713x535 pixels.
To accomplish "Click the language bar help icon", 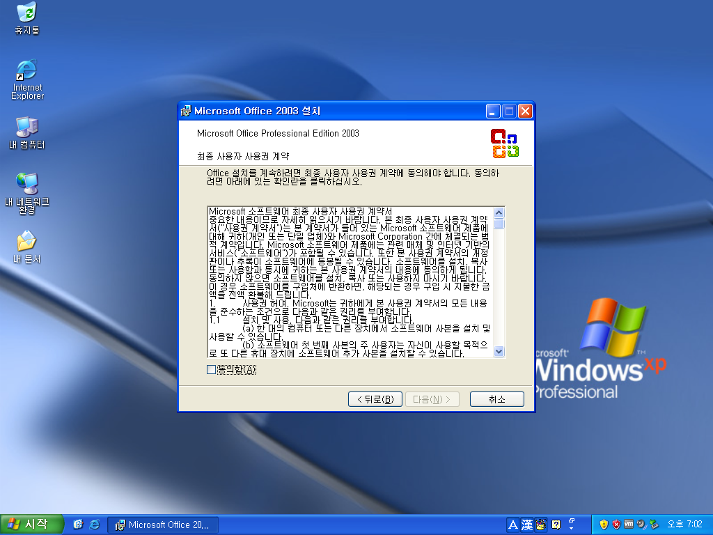I will point(556,525).
